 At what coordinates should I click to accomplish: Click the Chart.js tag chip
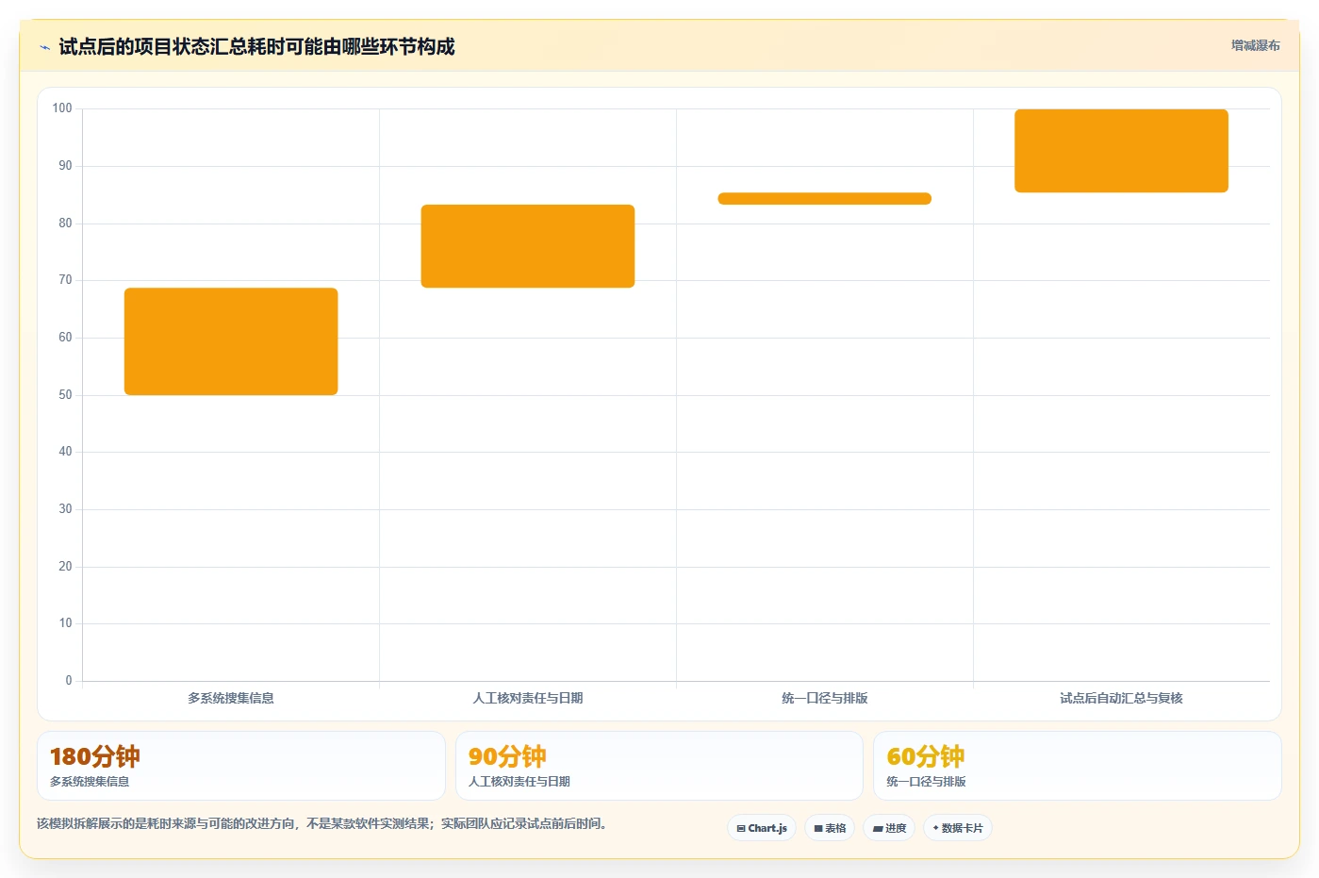tap(762, 828)
